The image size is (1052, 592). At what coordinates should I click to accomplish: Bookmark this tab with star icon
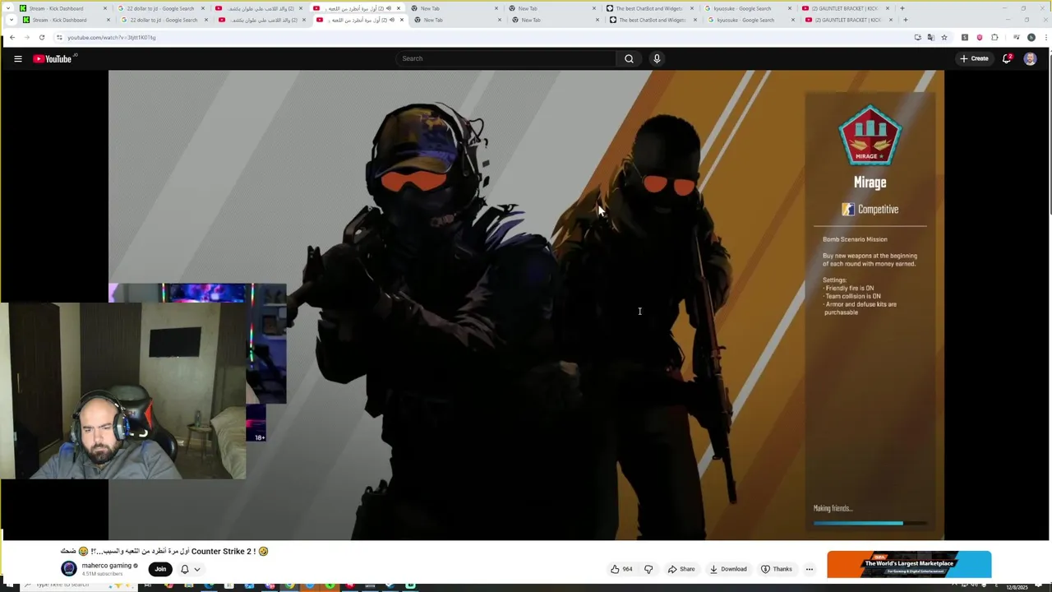(x=944, y=37)
